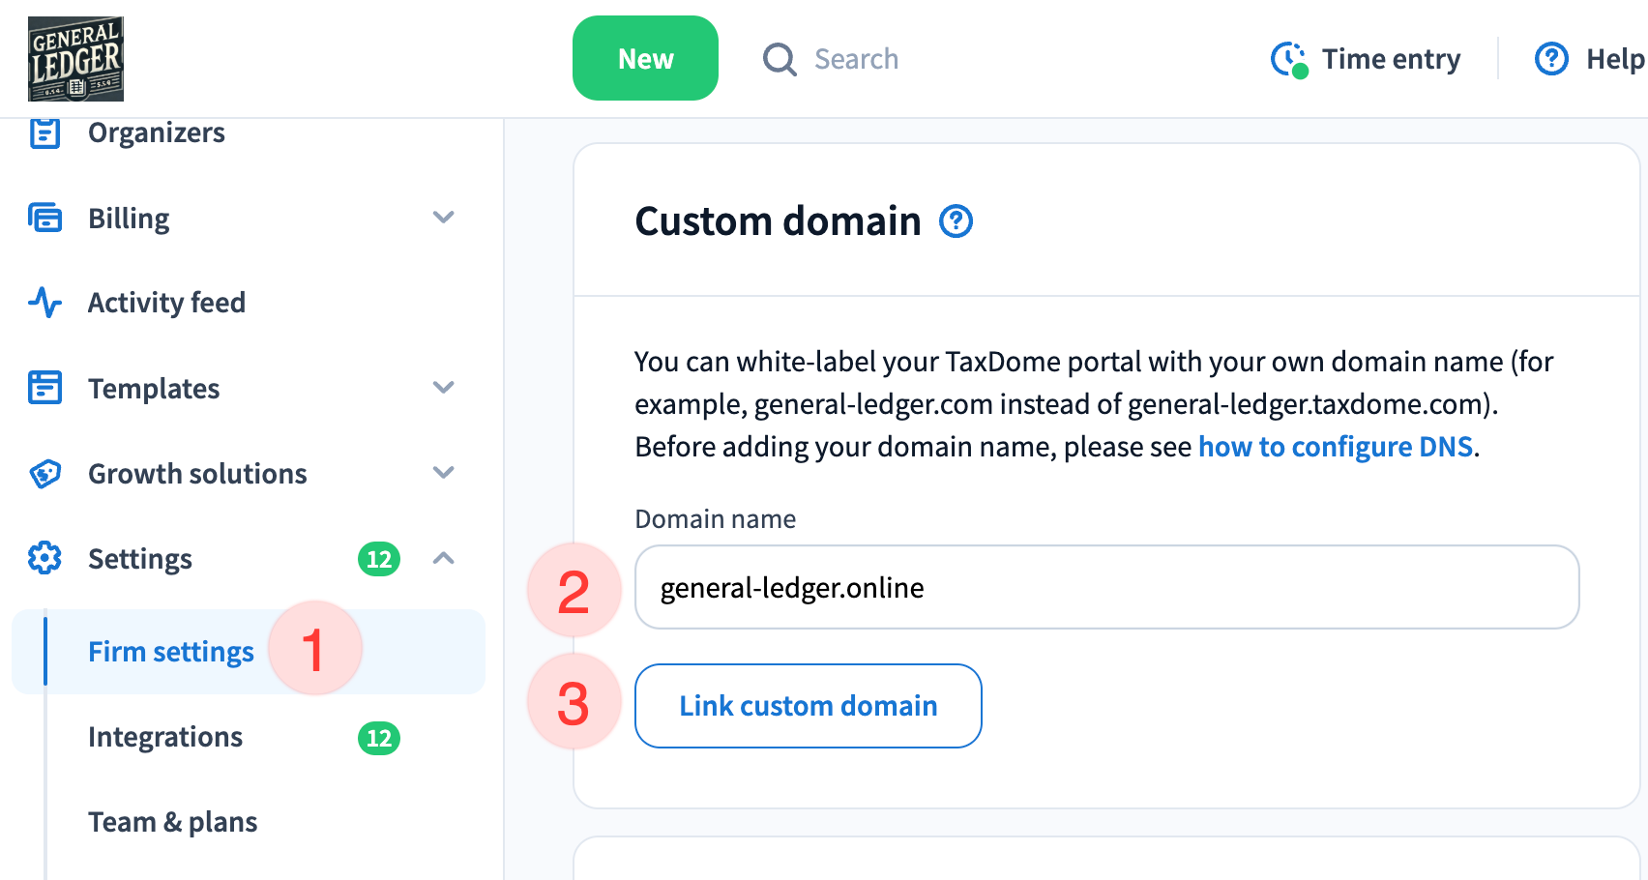1648x880 pixels.
Task: Click the Custom domain help icon
Action: (x=956, y=221)
